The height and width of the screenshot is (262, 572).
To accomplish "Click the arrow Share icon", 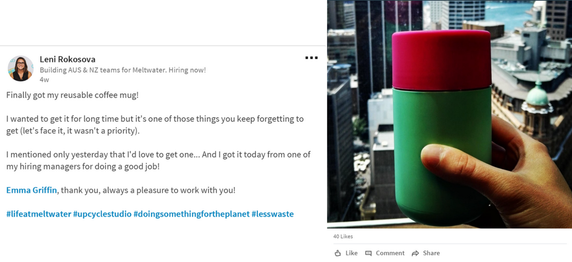I will (x=415, y=253).
